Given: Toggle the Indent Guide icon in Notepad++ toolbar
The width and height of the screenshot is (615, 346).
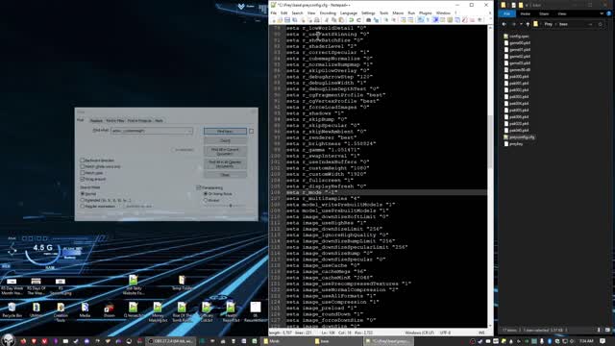Looking at the screenshot, I should pos(435,20).
